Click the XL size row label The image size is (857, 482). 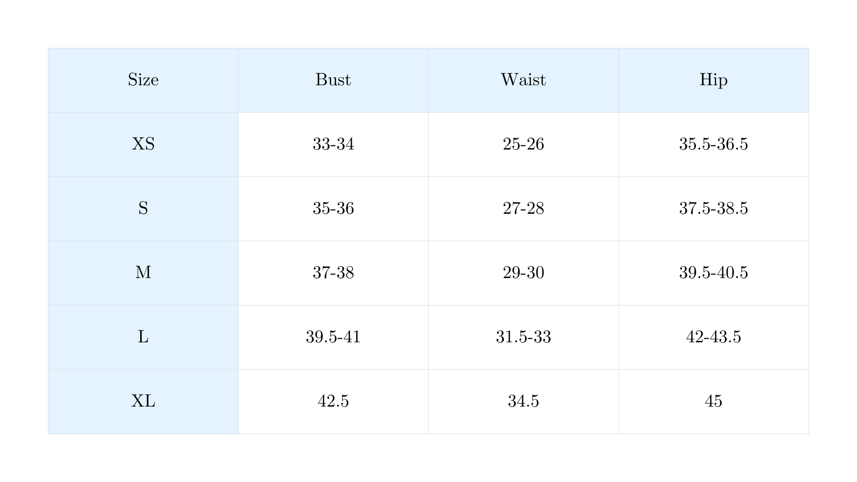[143, 401]
